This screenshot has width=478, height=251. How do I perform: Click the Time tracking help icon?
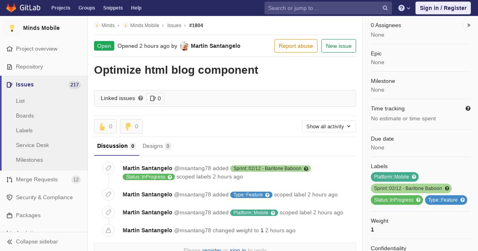[x=468, y=108]
